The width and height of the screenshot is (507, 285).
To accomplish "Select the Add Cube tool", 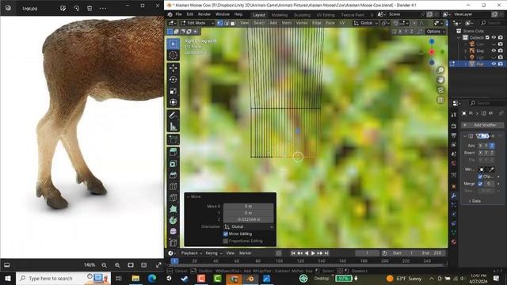I will click(x=173, y=139).
